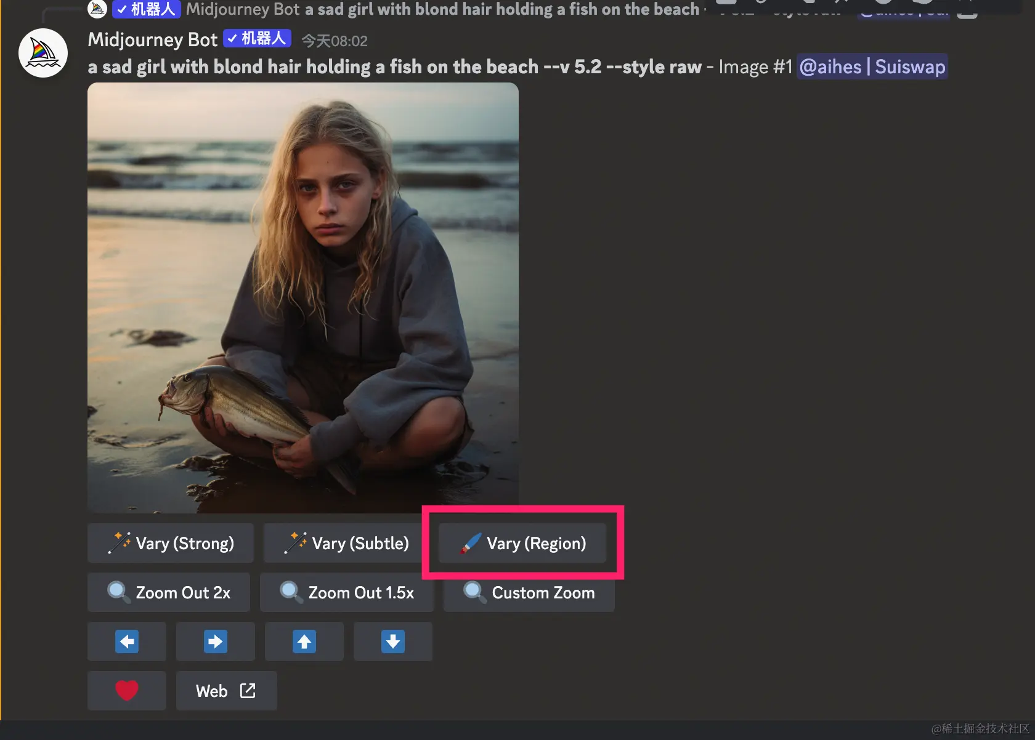Click the small Midjourney avatar in reply preview
The height and width of the screenshot is (740, 1035).
tap(97, 9)
